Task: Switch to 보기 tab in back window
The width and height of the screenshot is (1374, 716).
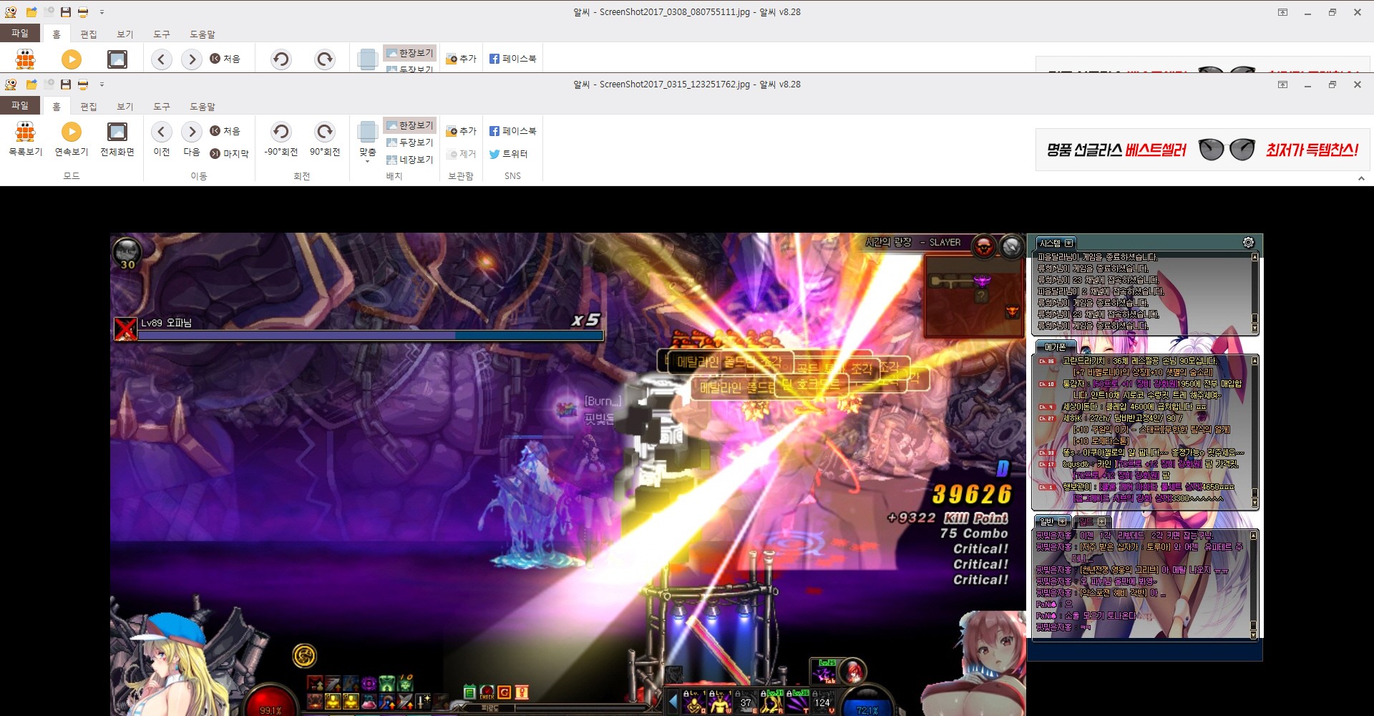Action: [x=125, y=34]
